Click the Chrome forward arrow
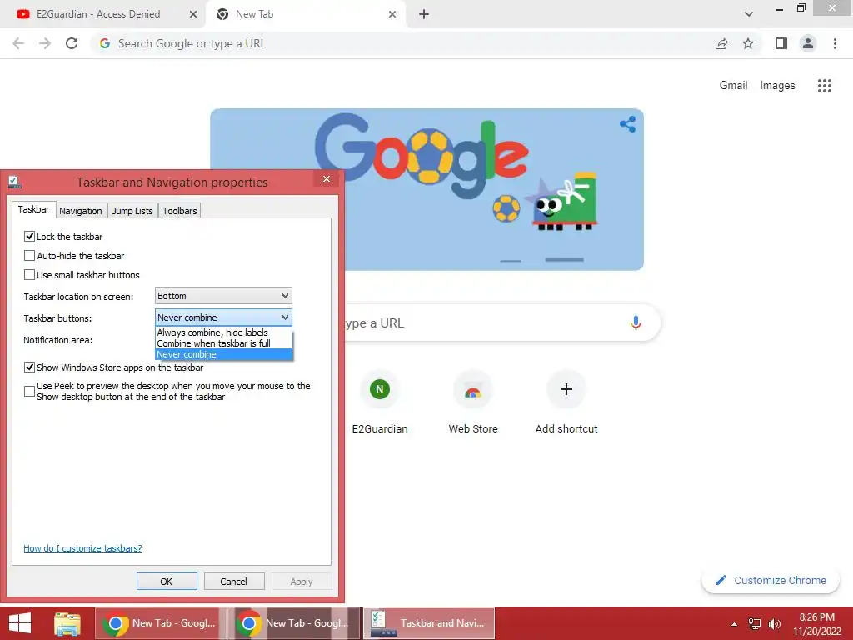The width and height of the screenshot is (853, 640). pos(45,43)
